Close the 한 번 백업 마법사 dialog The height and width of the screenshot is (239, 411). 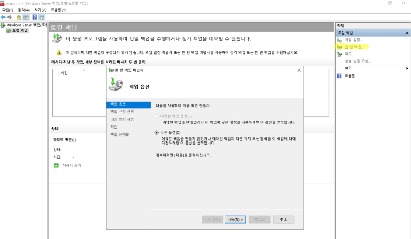click(299, 70)
